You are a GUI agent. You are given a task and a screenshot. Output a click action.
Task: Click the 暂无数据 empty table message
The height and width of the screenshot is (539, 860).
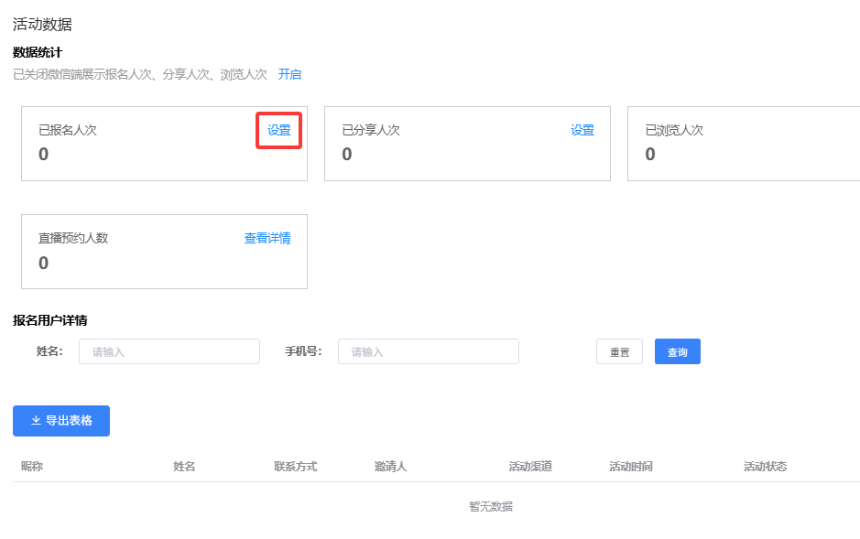tap(491, 506)
